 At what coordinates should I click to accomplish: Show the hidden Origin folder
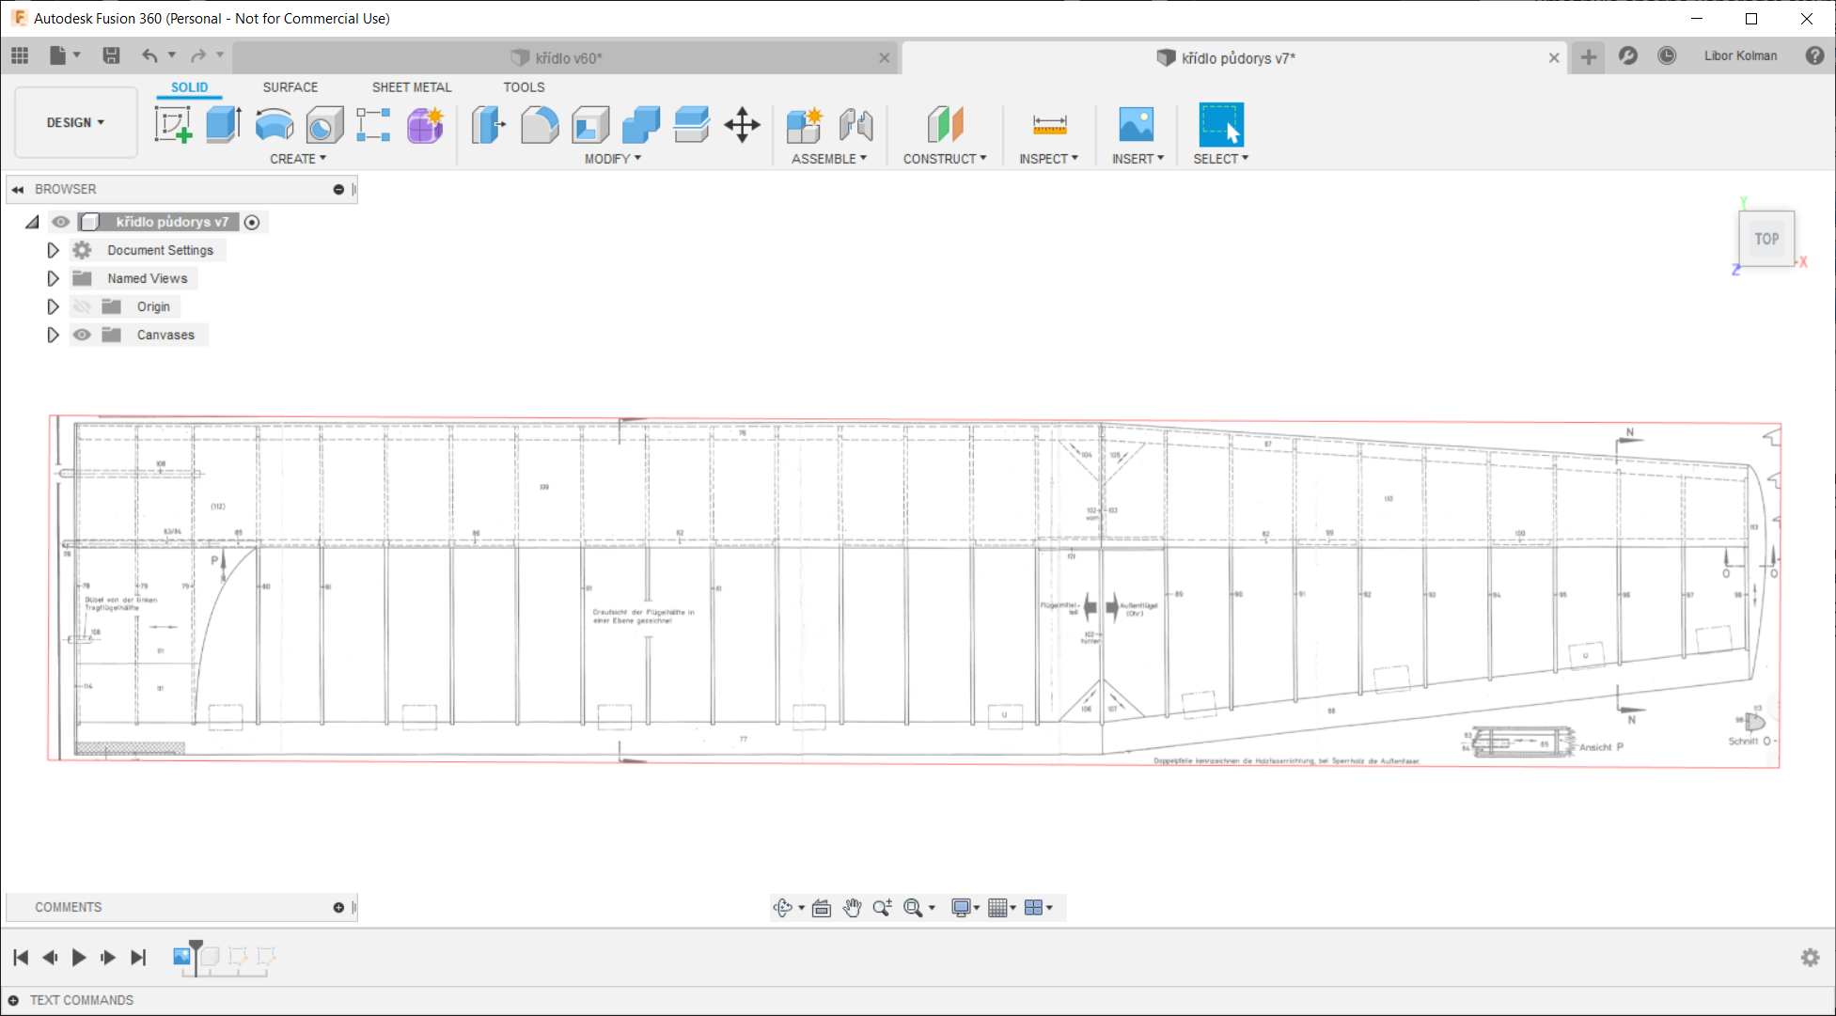click(82, 306)
